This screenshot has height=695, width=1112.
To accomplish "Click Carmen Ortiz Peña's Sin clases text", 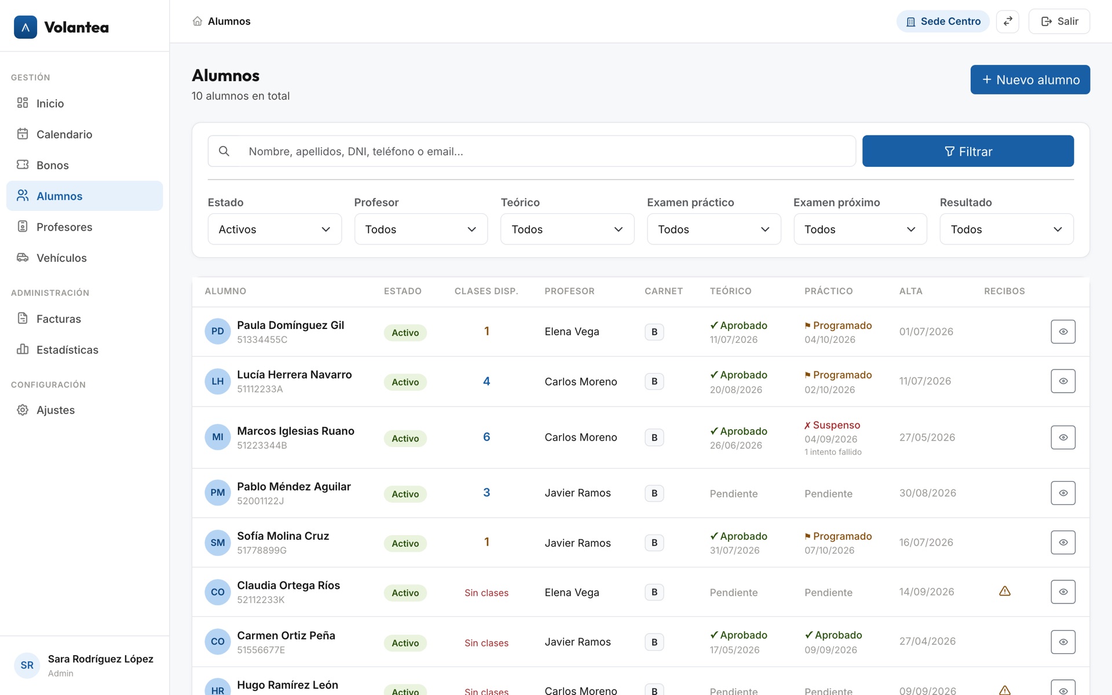I will click(x=487, y=643).
